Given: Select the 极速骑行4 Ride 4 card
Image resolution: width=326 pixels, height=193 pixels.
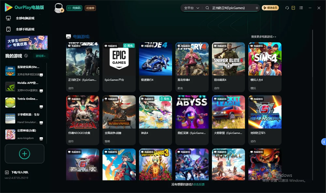Looking at the screenshot, I should (156, 67).
